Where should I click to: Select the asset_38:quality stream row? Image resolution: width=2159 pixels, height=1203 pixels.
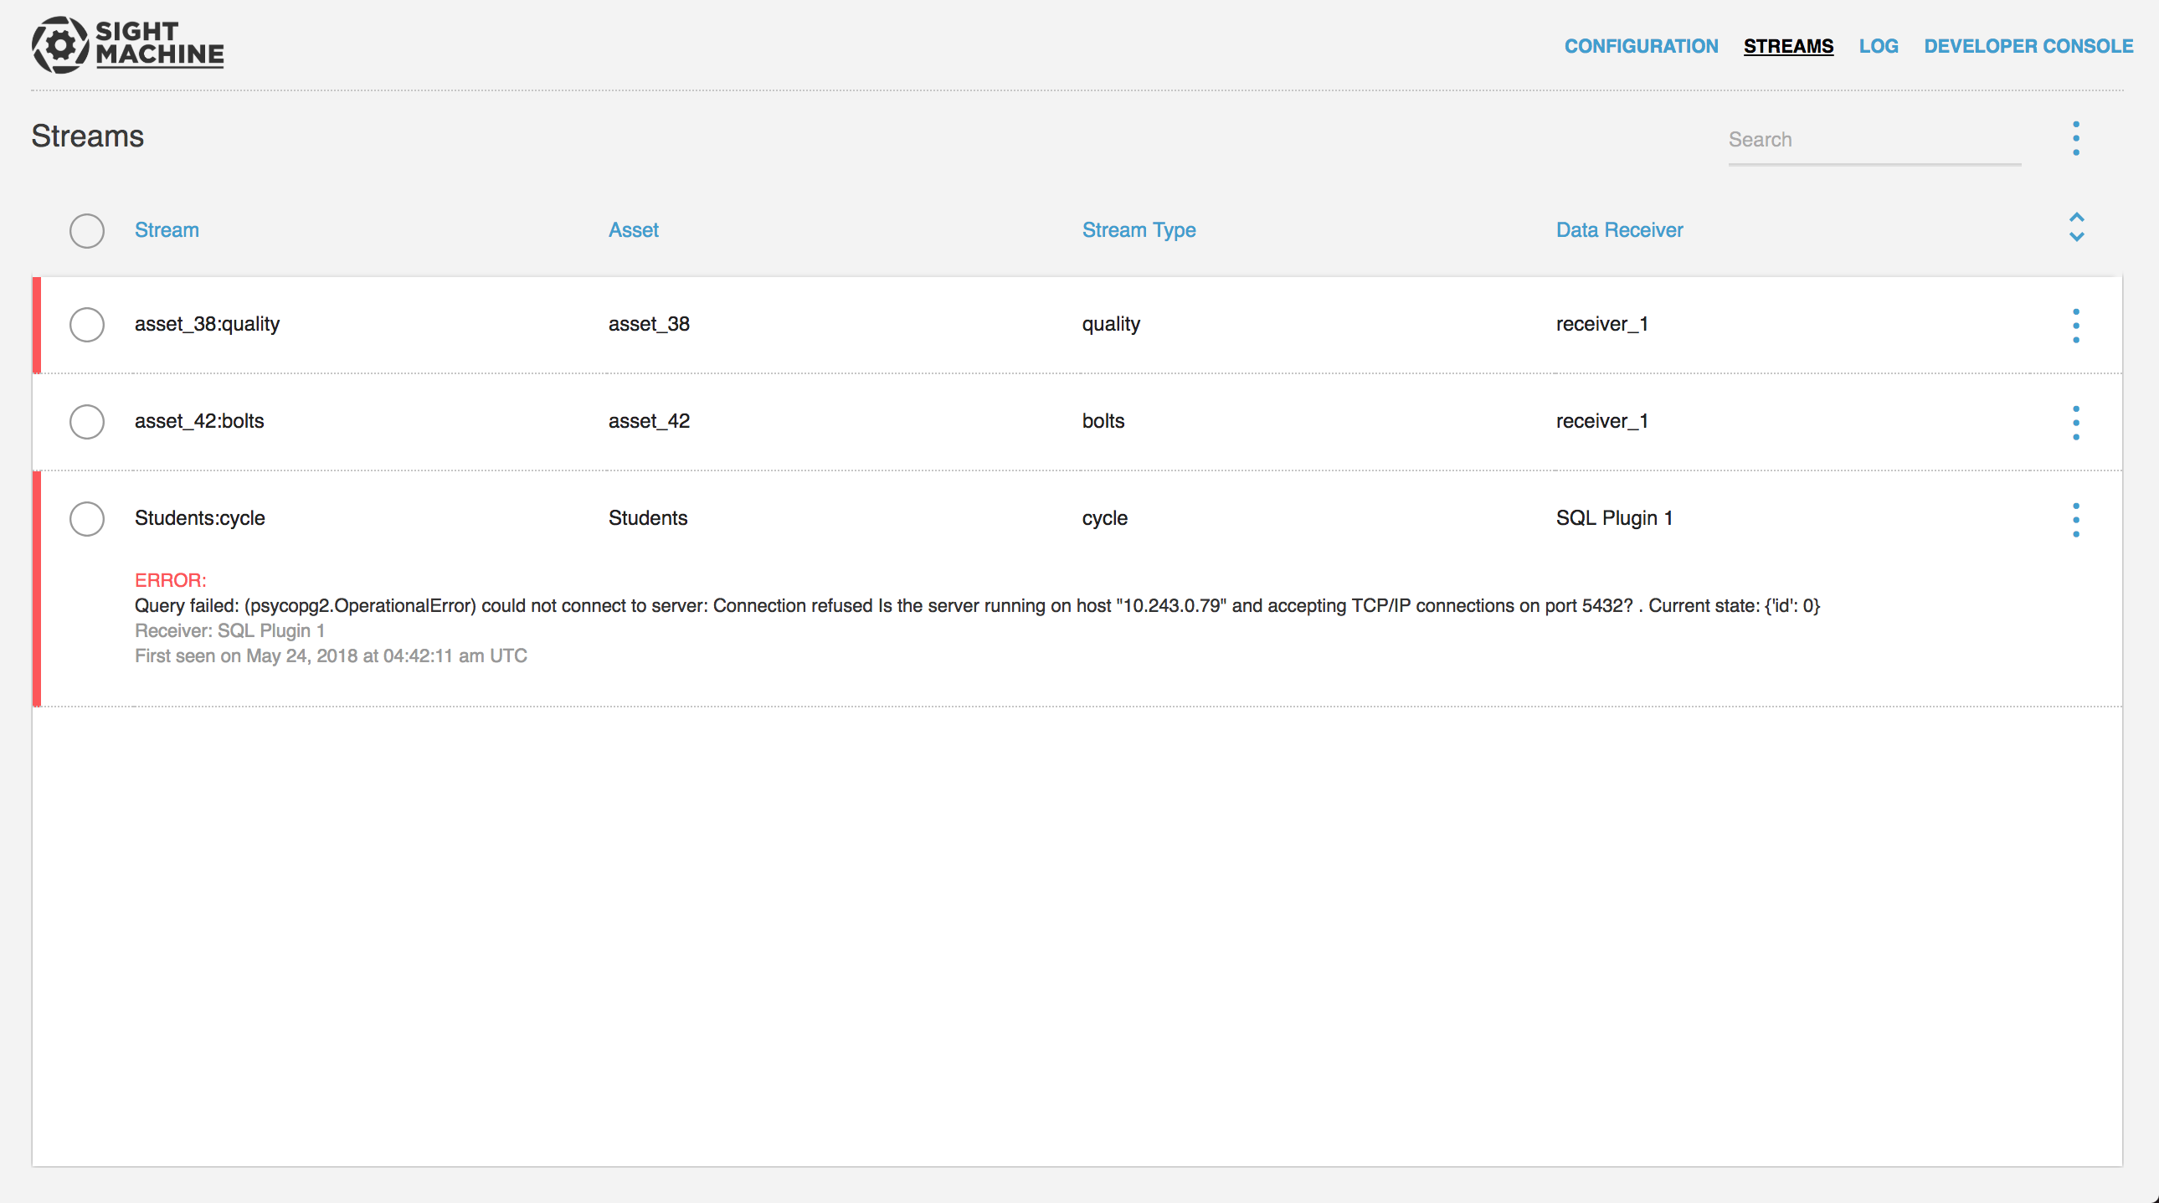point(86,325)
